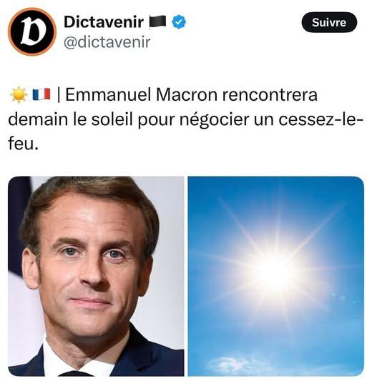Image resolution: width=372 pixels, height=386 pixels.
Task: Click the bright sun glare in the sky photo
Action: [276, 272]
